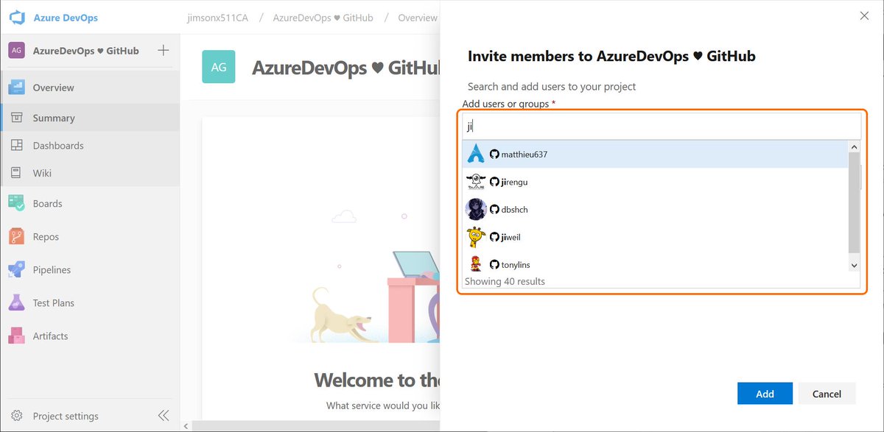Viewport: 884px width, 432px height.
Task: Choose the matthieu637 result row
Action: click(655, 154)
